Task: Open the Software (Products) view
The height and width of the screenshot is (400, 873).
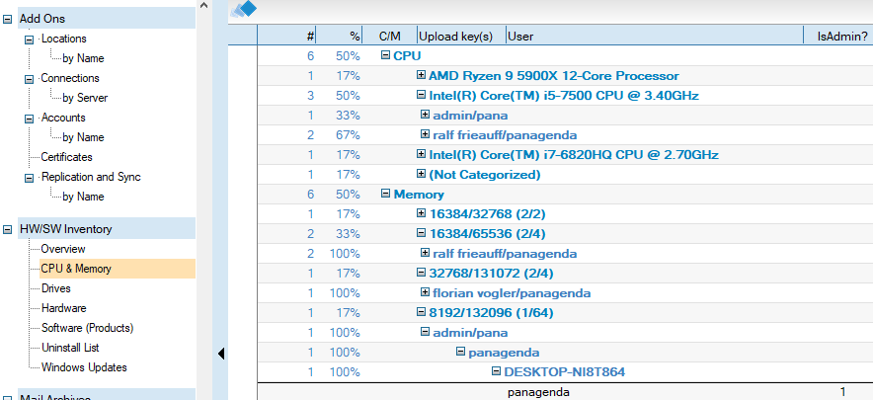Action: pos(88,328)
